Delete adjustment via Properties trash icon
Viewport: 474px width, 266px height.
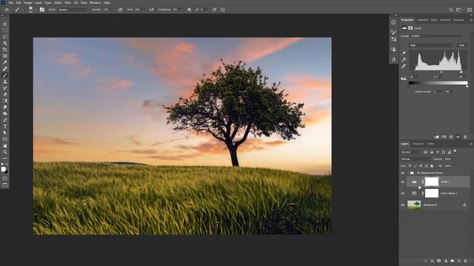pyautogui.click(x=465, y=137)
